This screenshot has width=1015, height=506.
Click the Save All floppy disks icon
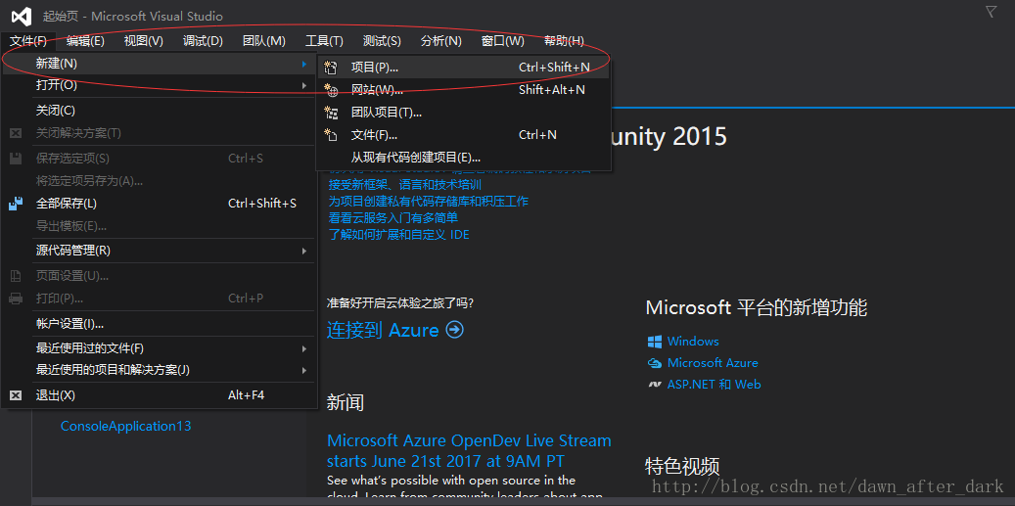(x=17, y=204)
